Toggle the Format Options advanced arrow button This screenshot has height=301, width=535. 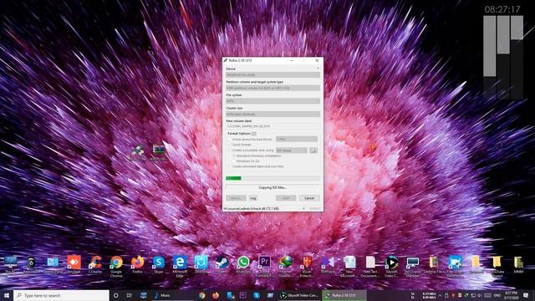pyautogui.click(x=253, y=134)
